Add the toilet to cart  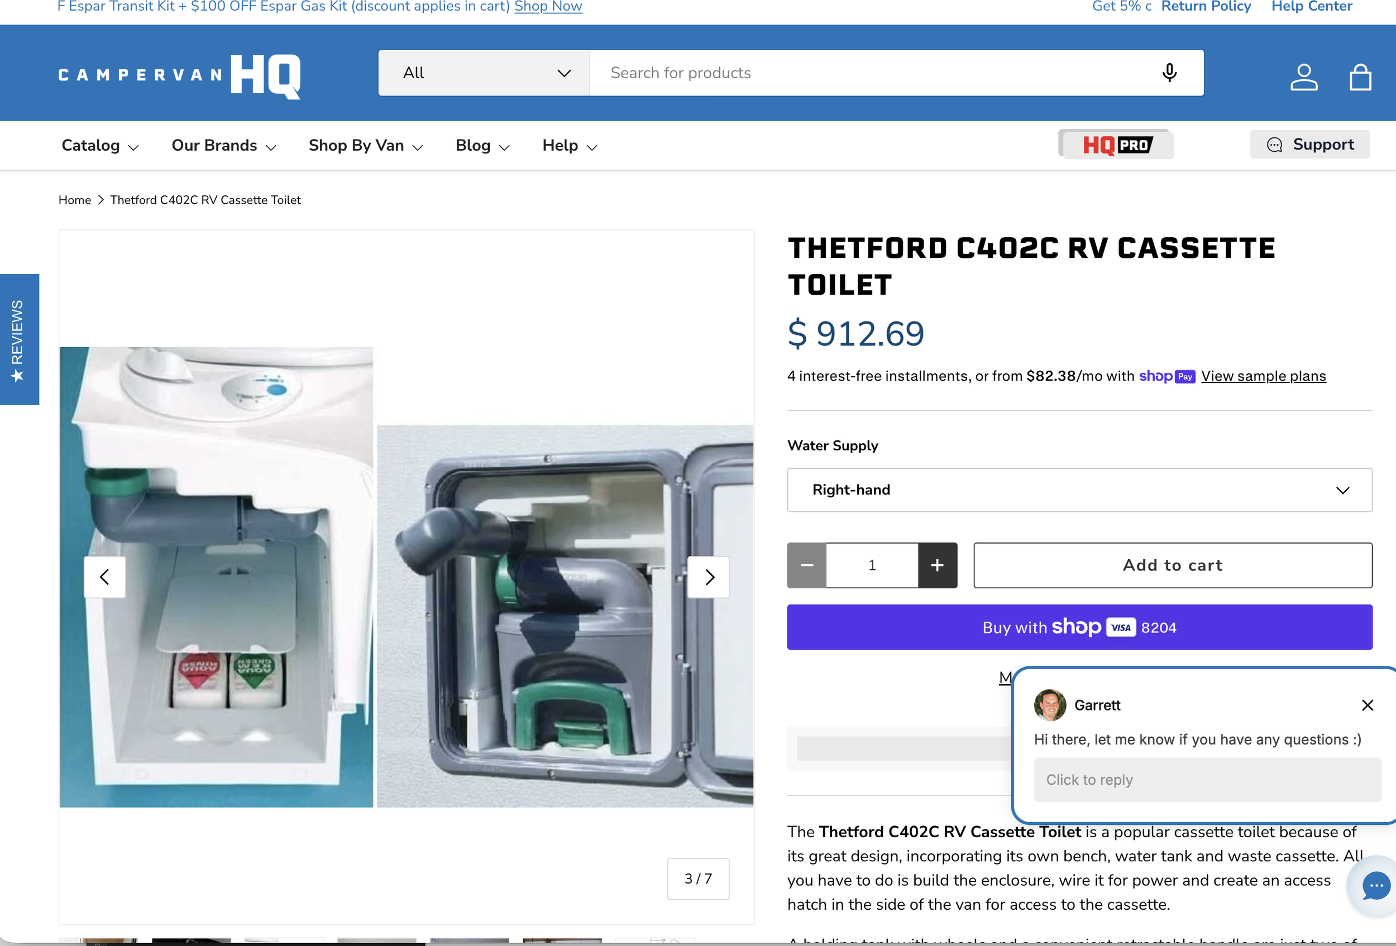(x=1173, y=565)
